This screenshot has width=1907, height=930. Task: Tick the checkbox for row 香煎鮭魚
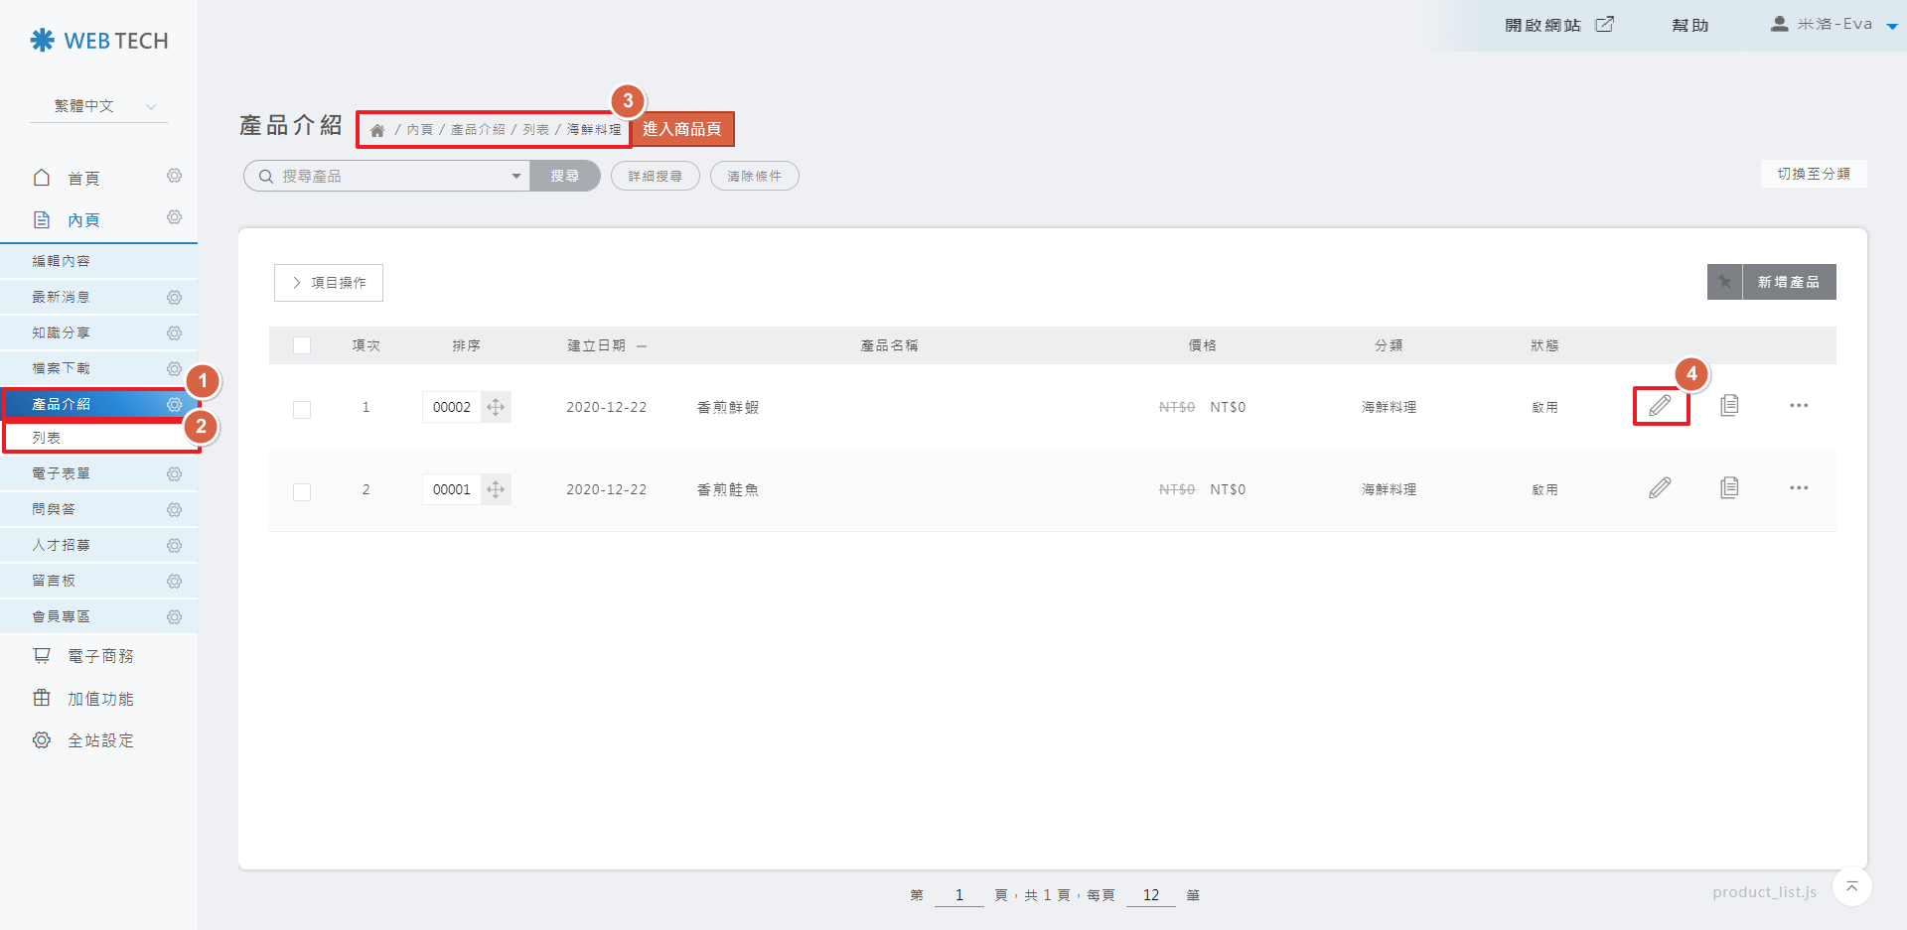(302, 491)
